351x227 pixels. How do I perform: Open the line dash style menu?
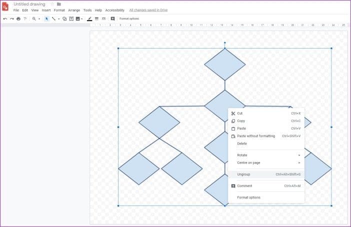tap(103, 19)
